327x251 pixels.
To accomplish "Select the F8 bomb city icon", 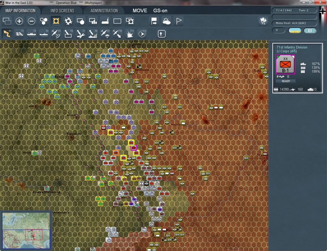I will coord(93,34).
